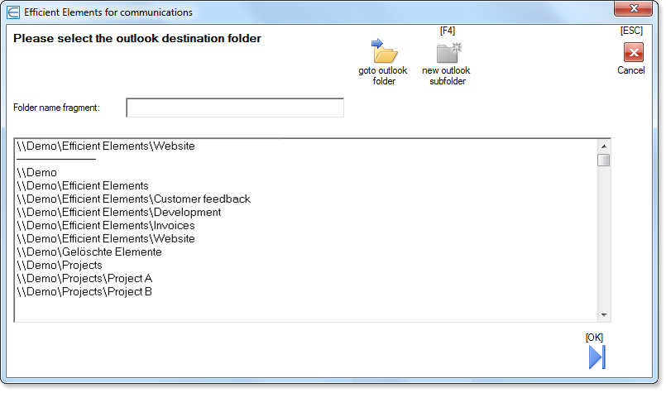Click the goto outlook folder icon
666x393 pixels.
384,51
